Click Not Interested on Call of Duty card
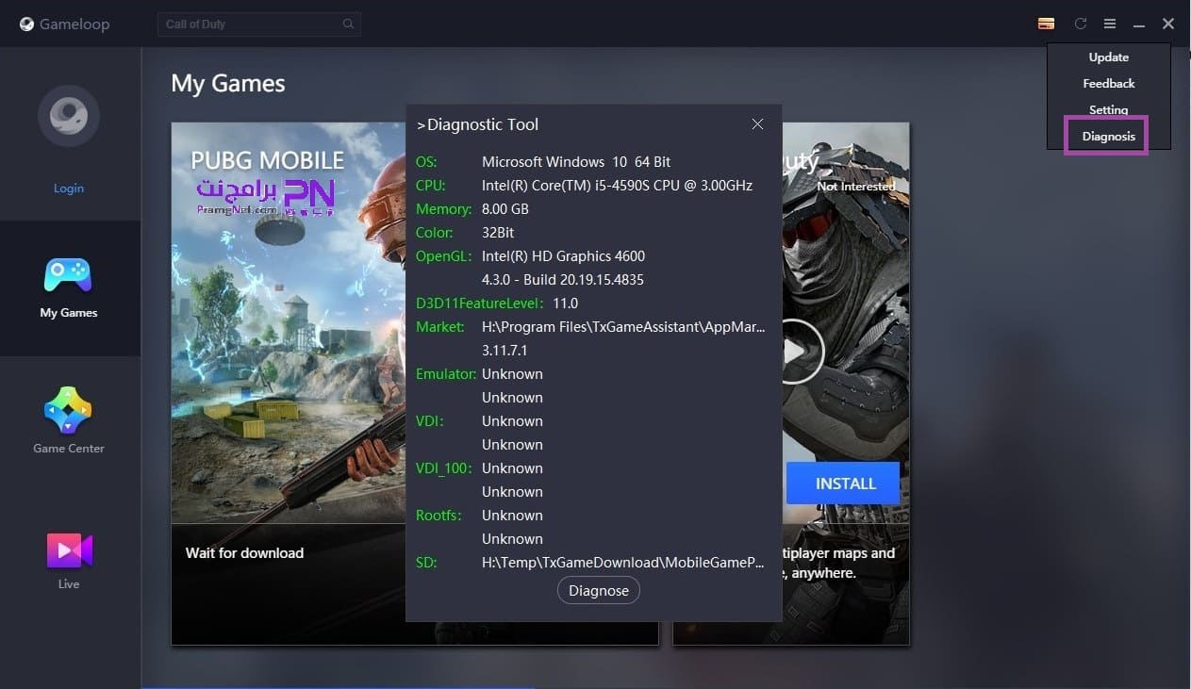Image resolution: width=1191 pixels, height=689 pixels. [856, 187]
